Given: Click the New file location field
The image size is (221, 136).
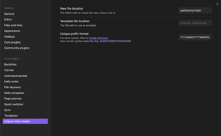Looking at the screenshot, I should click(x=195, y=11).
